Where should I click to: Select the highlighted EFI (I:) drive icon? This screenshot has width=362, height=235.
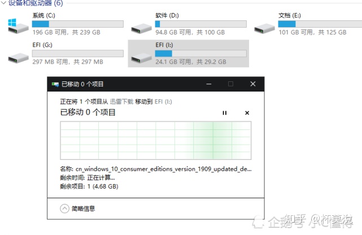(141, 55)
